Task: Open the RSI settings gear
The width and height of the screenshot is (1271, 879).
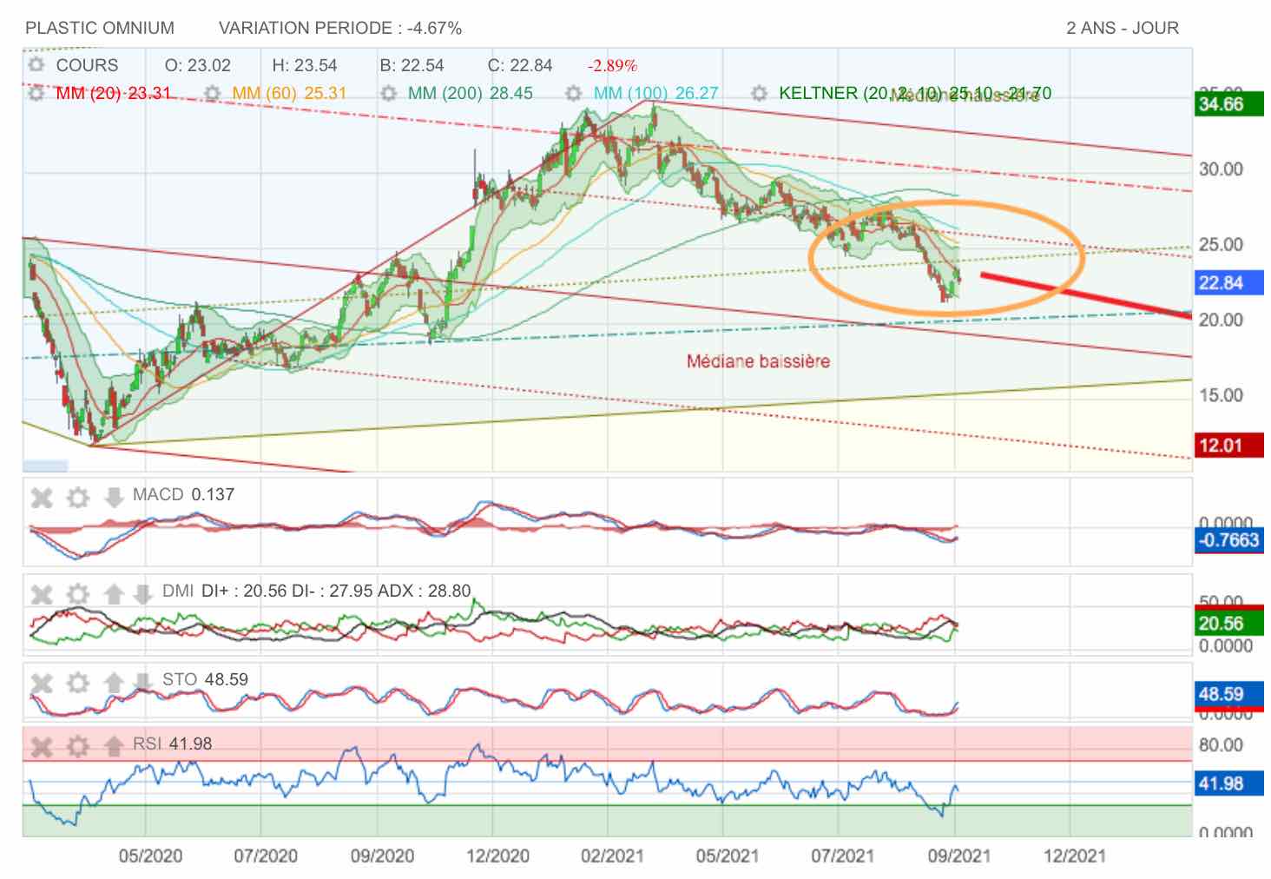Action: coord(78,745)
